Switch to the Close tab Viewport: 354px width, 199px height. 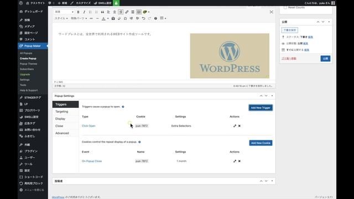(65, 126)
